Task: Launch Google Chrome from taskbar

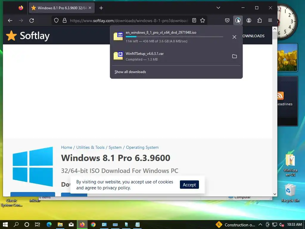Action: point(93,225)
